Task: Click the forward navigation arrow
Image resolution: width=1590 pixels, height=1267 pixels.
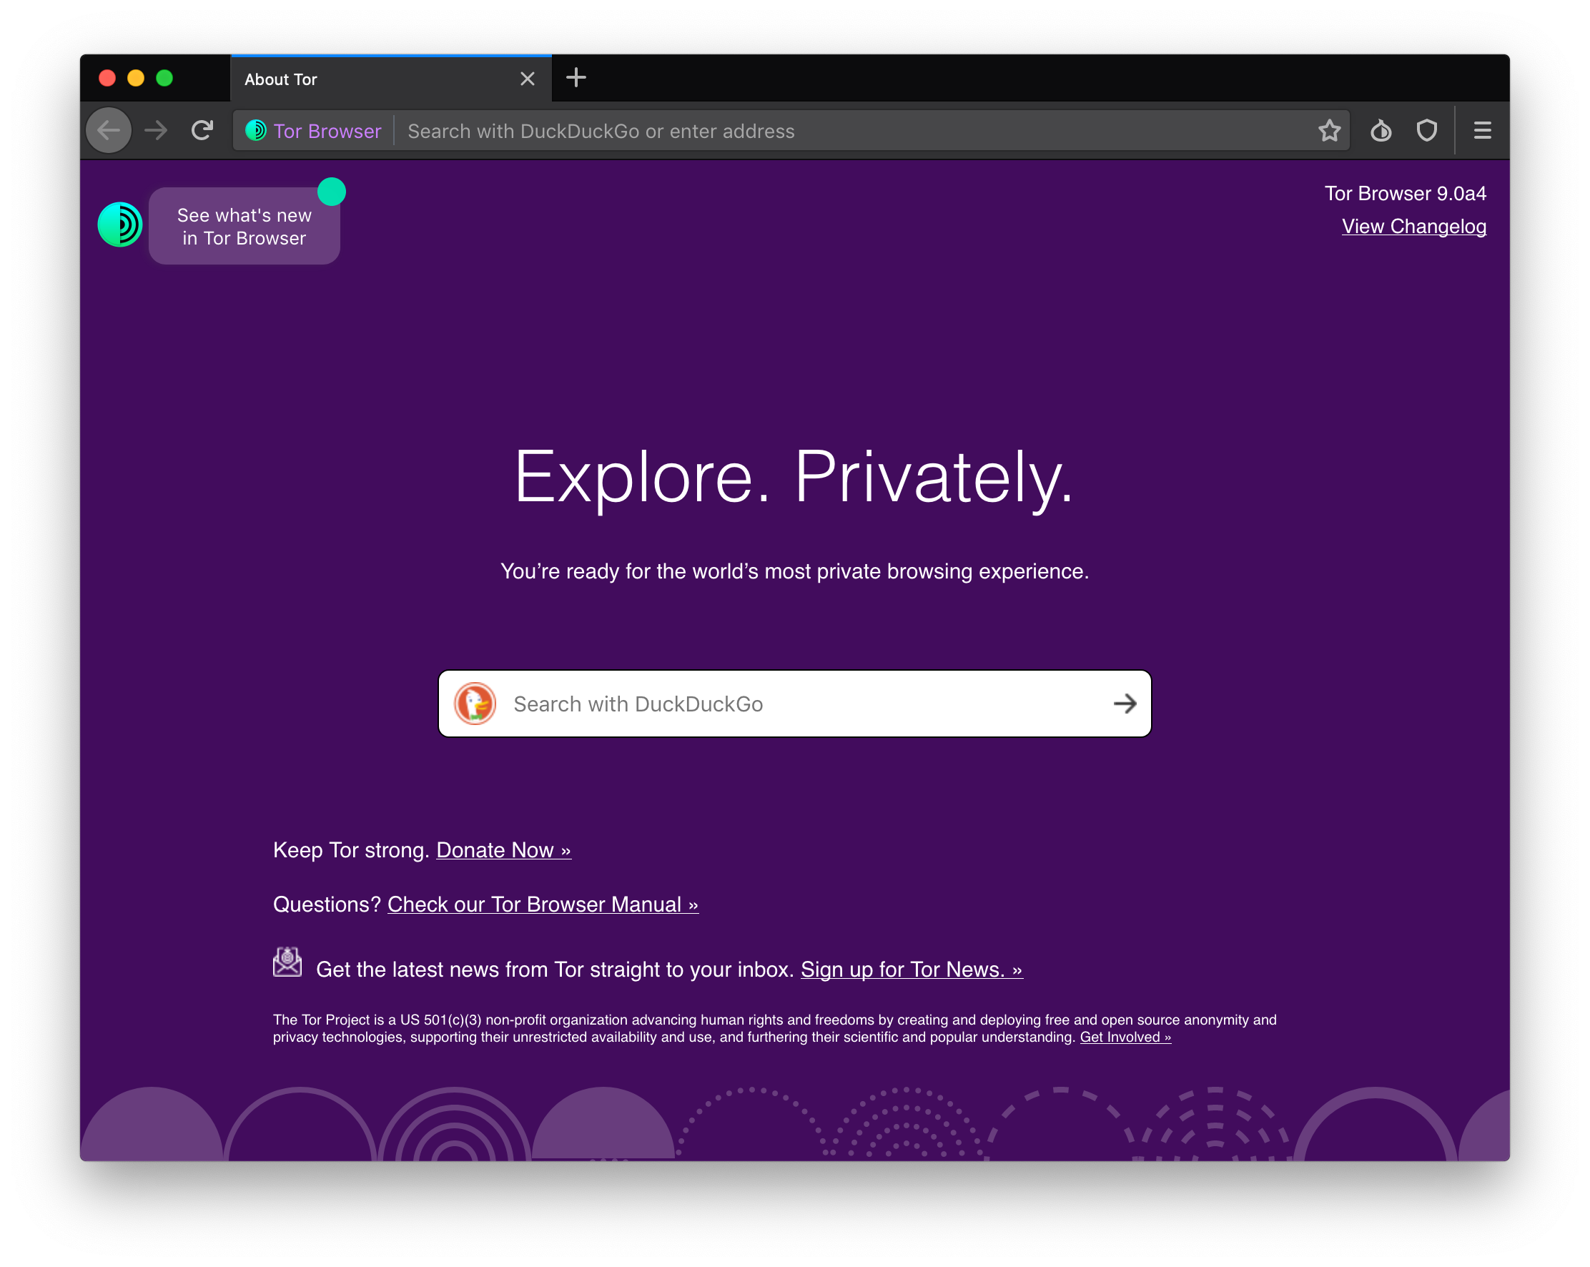Action: [156, 131]
